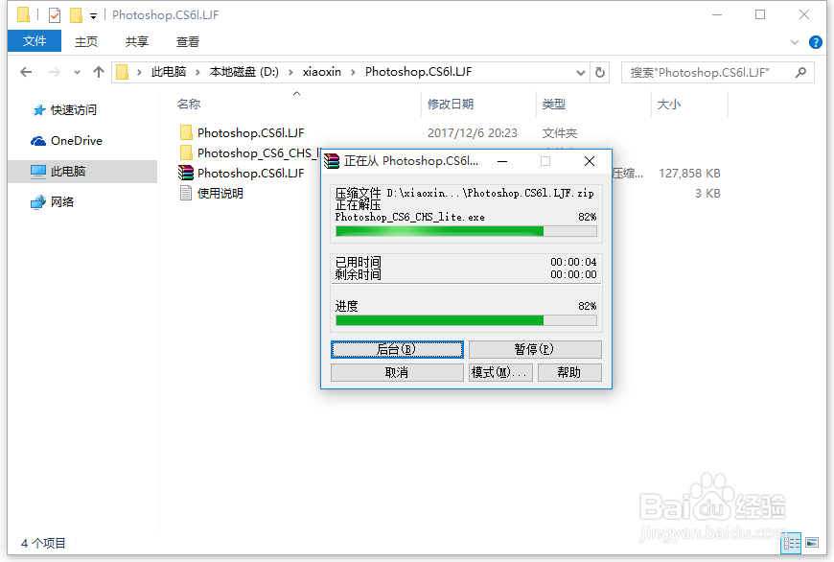Click the WinRAR icon in dialog title
834x562 pixels.
[x=332, y=161]
